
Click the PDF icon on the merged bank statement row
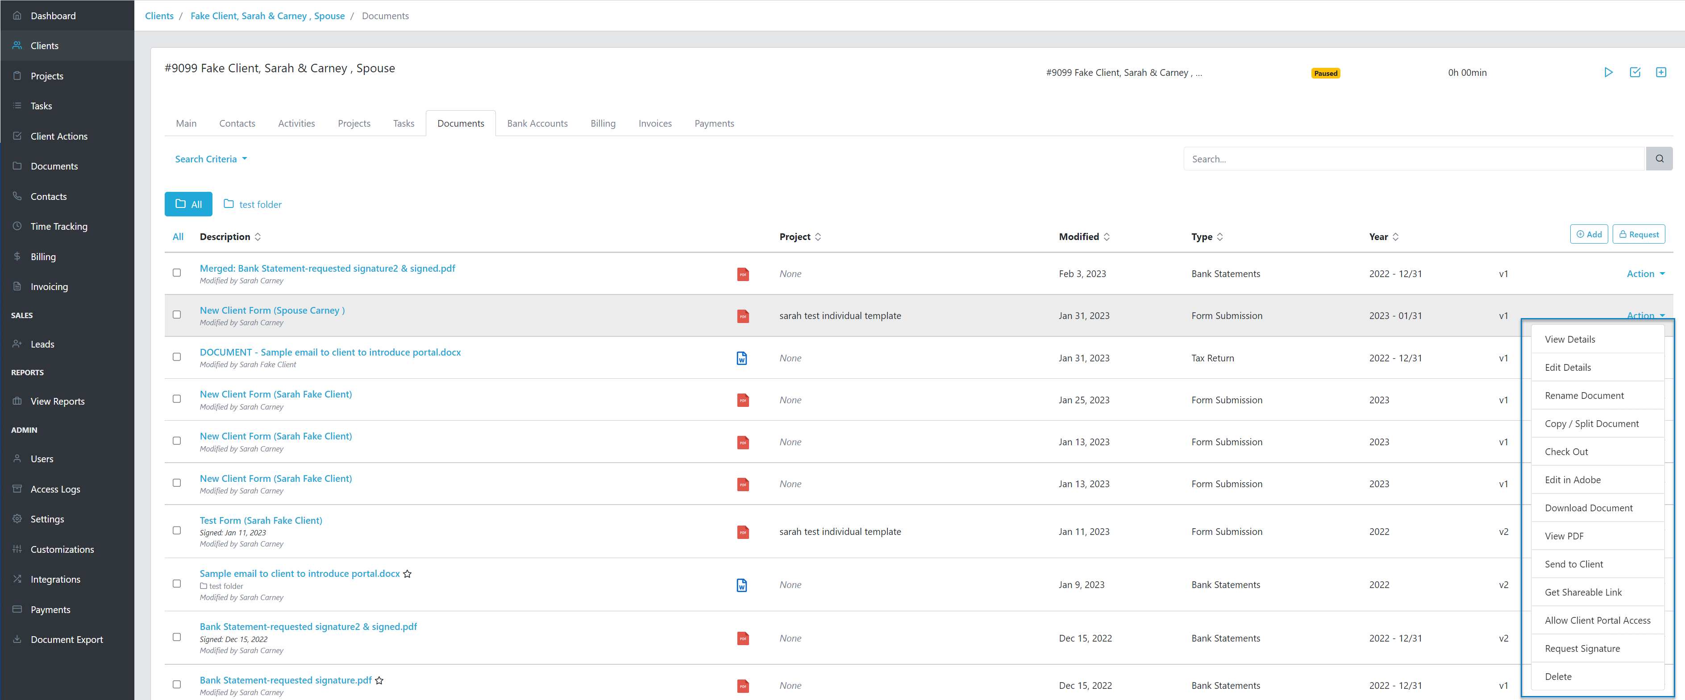pos(743,274)
